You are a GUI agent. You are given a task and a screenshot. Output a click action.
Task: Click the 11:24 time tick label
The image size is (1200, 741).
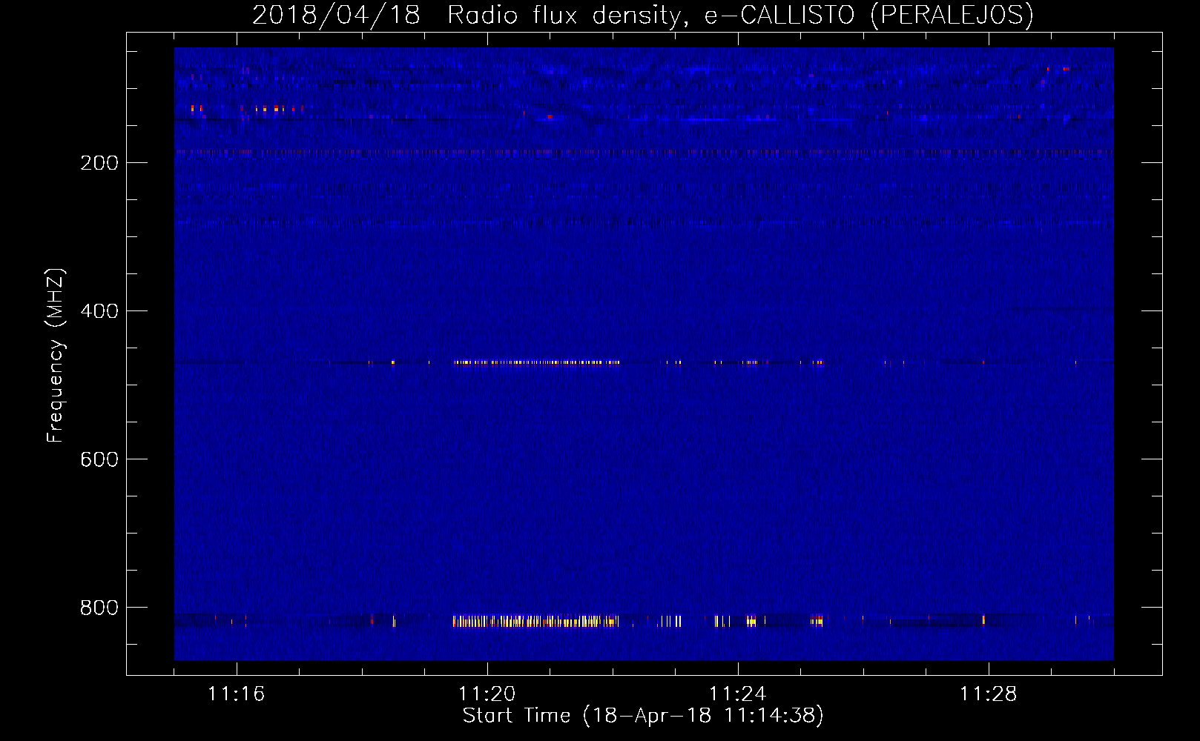tap(738, 694)
